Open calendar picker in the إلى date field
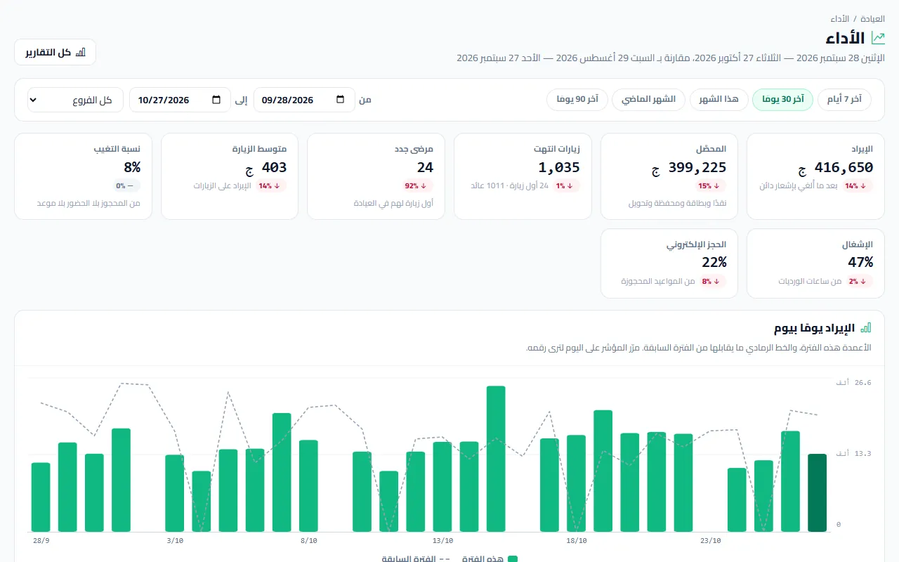This screenshot has width=899, height=562. point(216,100)
